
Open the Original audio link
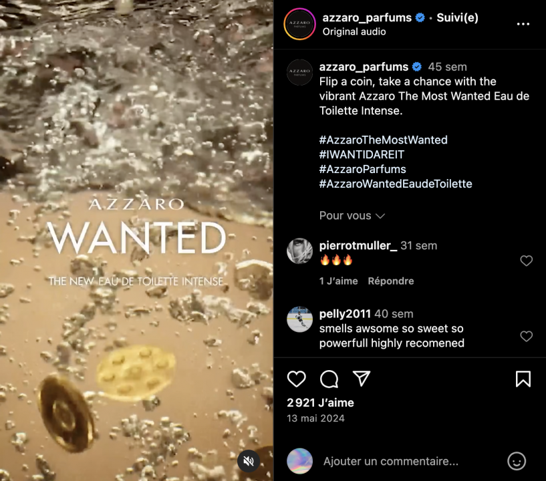pyautogui.click(x=354, y=31)
